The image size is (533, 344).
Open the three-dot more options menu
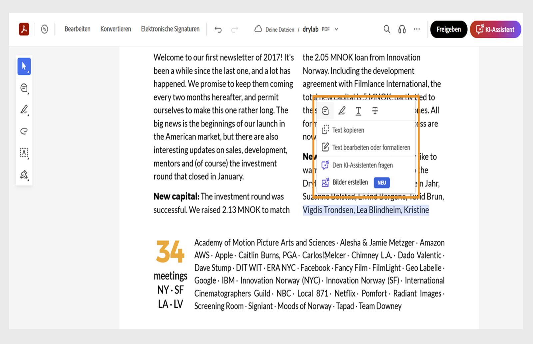pyautogui.click(x=417, y=29)
